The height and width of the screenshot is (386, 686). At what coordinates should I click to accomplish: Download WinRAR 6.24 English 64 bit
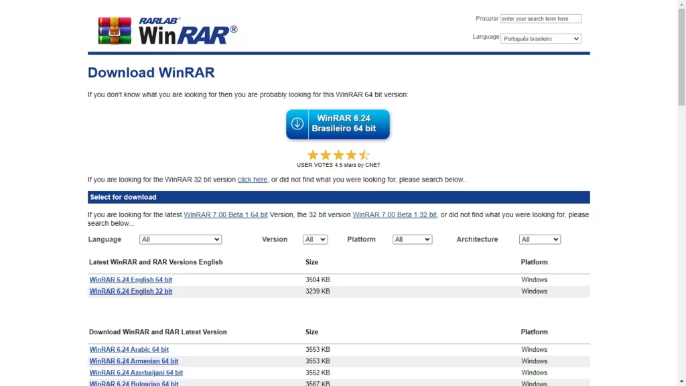131,279
